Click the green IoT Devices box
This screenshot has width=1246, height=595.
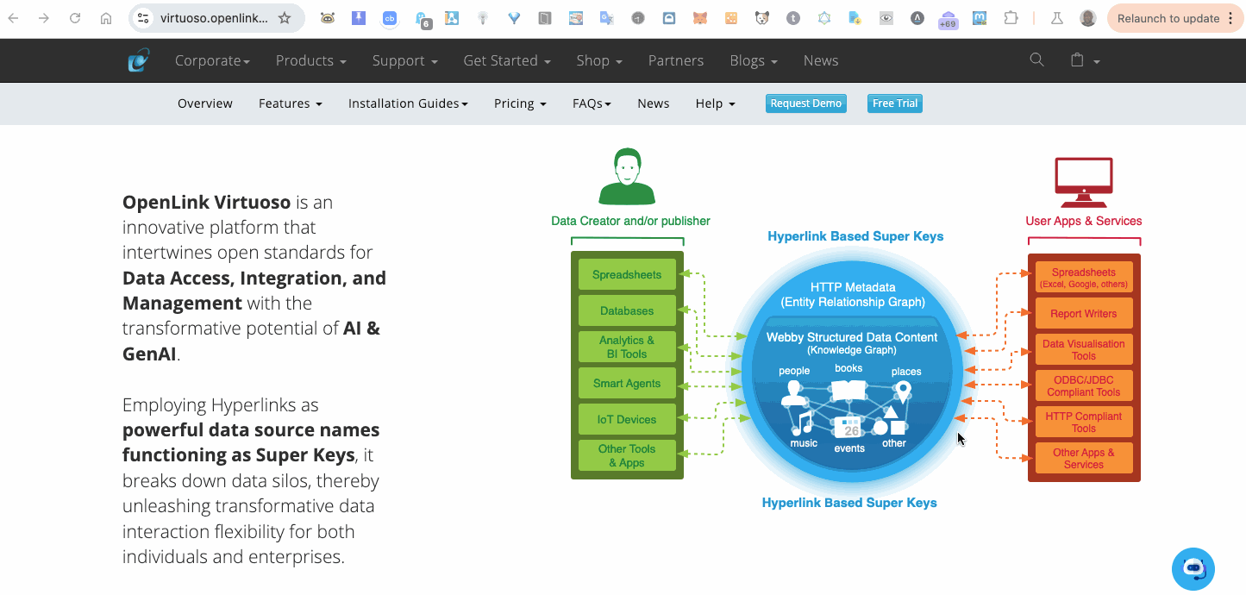627,420
